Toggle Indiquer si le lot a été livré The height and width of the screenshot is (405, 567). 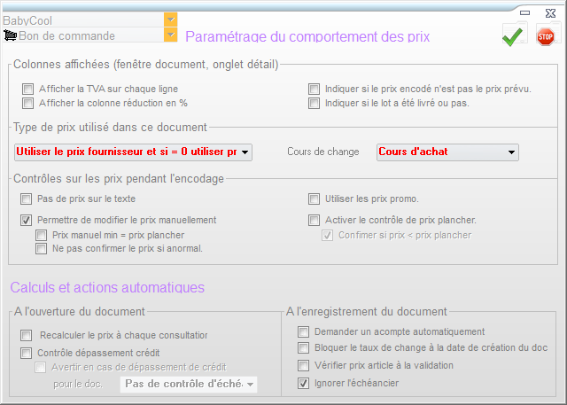314,103
